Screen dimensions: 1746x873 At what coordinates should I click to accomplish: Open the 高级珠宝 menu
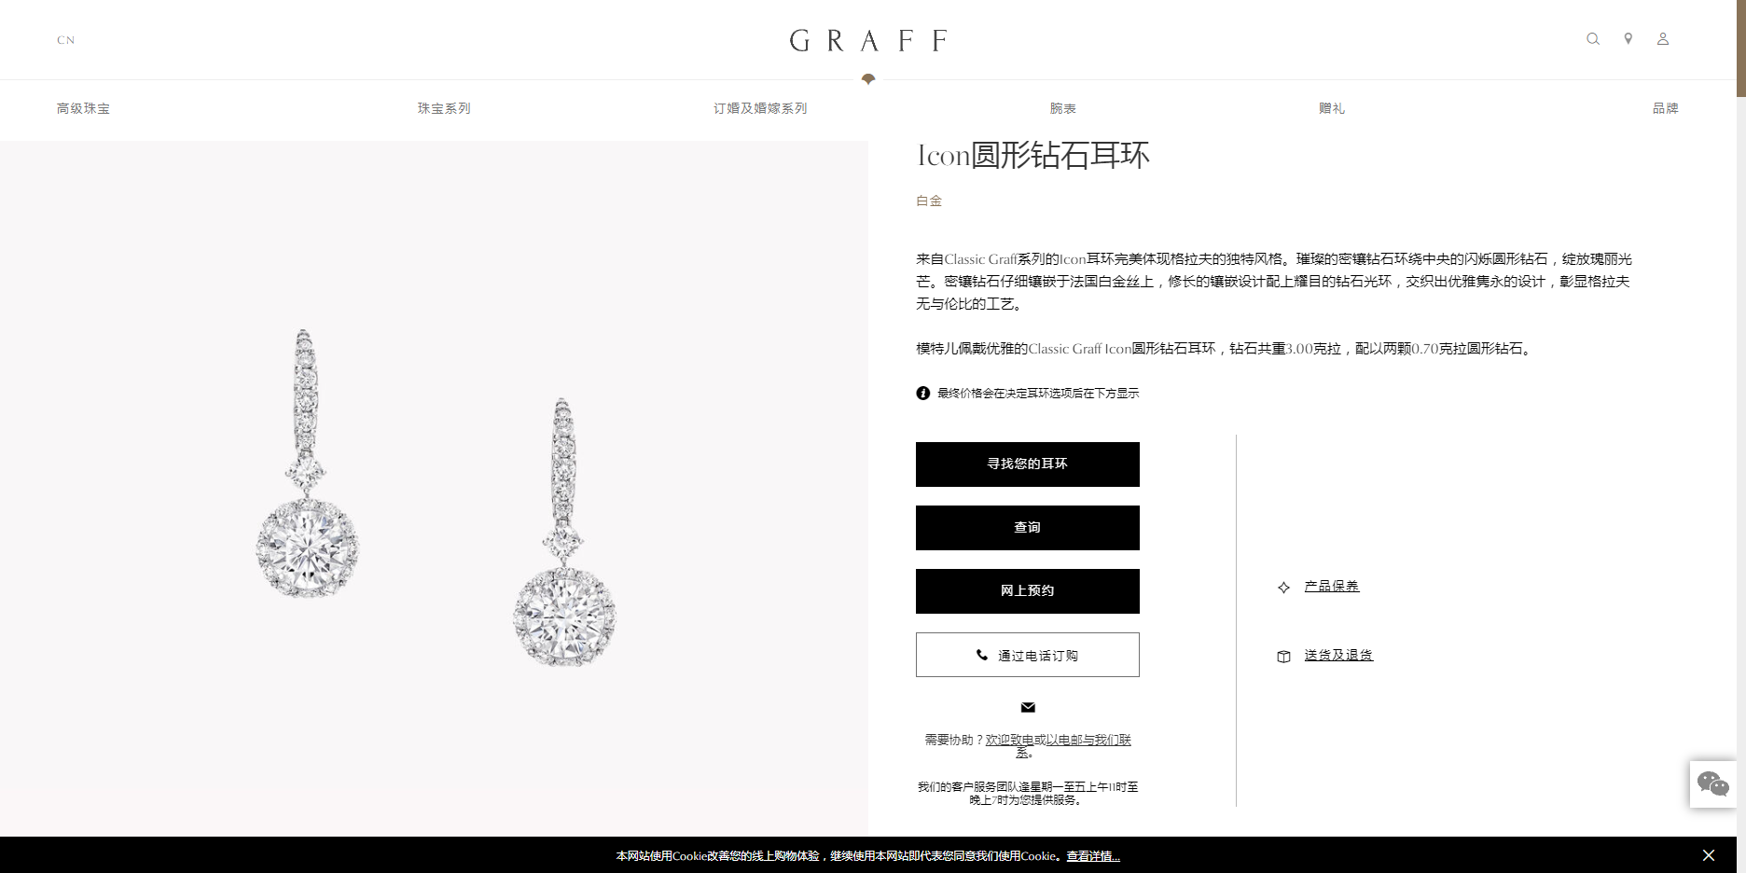coord(83,108)
